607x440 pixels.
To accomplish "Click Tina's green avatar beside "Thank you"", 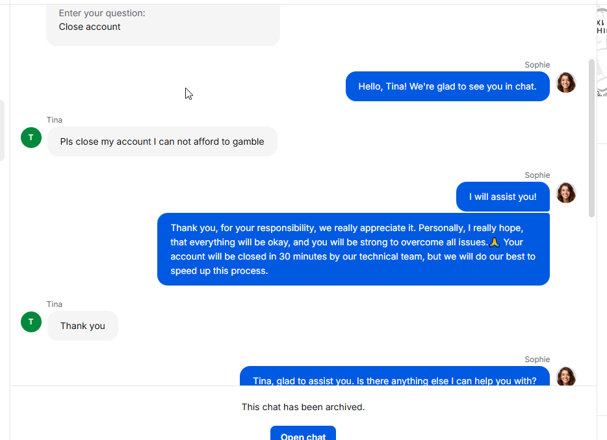I will (x=31, y=321).
